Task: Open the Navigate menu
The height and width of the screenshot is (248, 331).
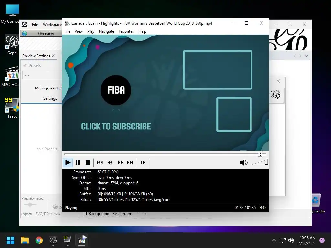Action: pos(106,31)
